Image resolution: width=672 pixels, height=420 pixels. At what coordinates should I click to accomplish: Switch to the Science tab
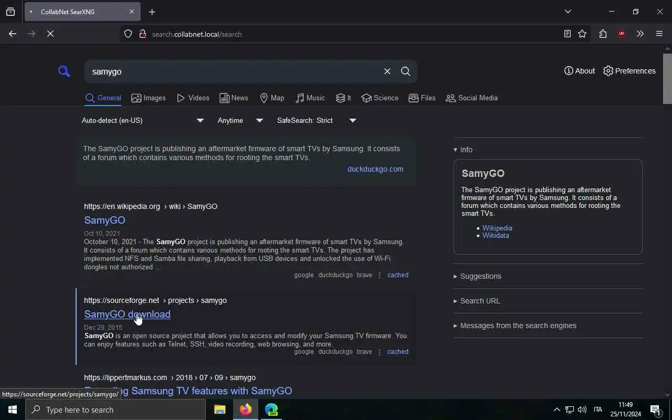pyautogui.click(x=380, y=98)
